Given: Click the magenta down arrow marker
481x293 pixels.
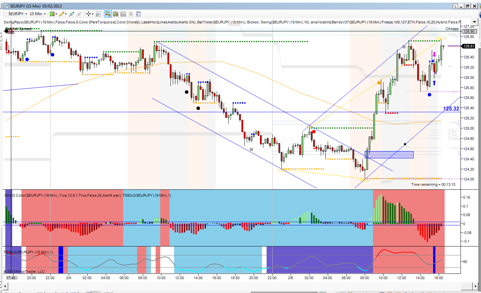Looking at the screenshot, I should [x=434, y=55].
